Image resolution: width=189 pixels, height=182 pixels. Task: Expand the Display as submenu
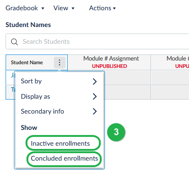coord(59,96)
